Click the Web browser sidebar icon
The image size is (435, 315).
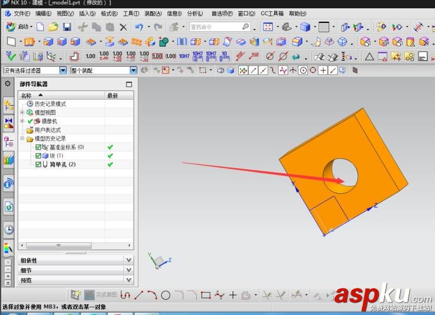(x=9, y=207)
